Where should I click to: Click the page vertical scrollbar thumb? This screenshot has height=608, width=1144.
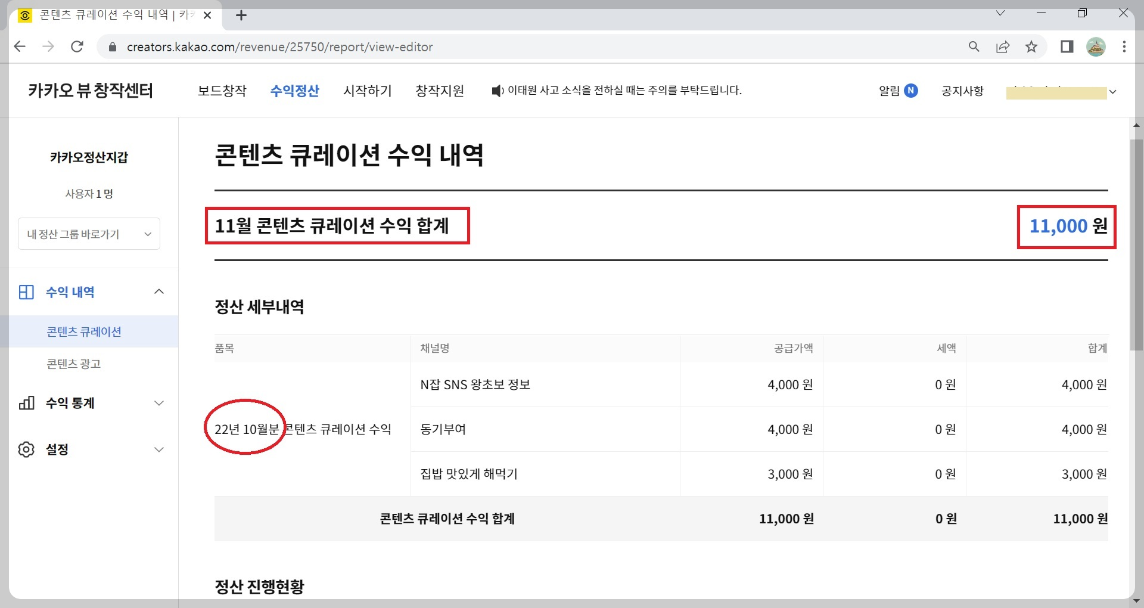tap(1136, 244)
